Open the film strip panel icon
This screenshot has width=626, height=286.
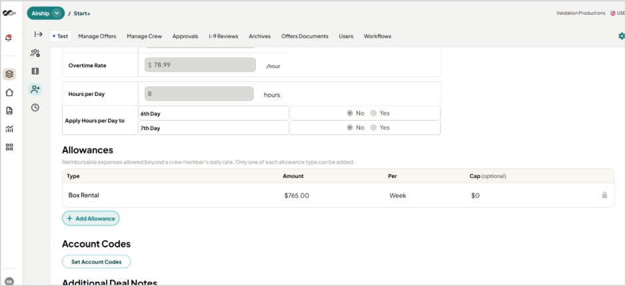click(35, 71)
